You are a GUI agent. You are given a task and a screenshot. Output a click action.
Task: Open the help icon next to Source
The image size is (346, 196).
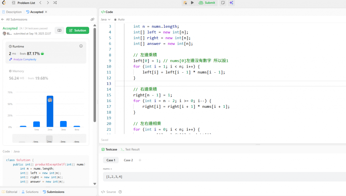[x=120, y=192]
